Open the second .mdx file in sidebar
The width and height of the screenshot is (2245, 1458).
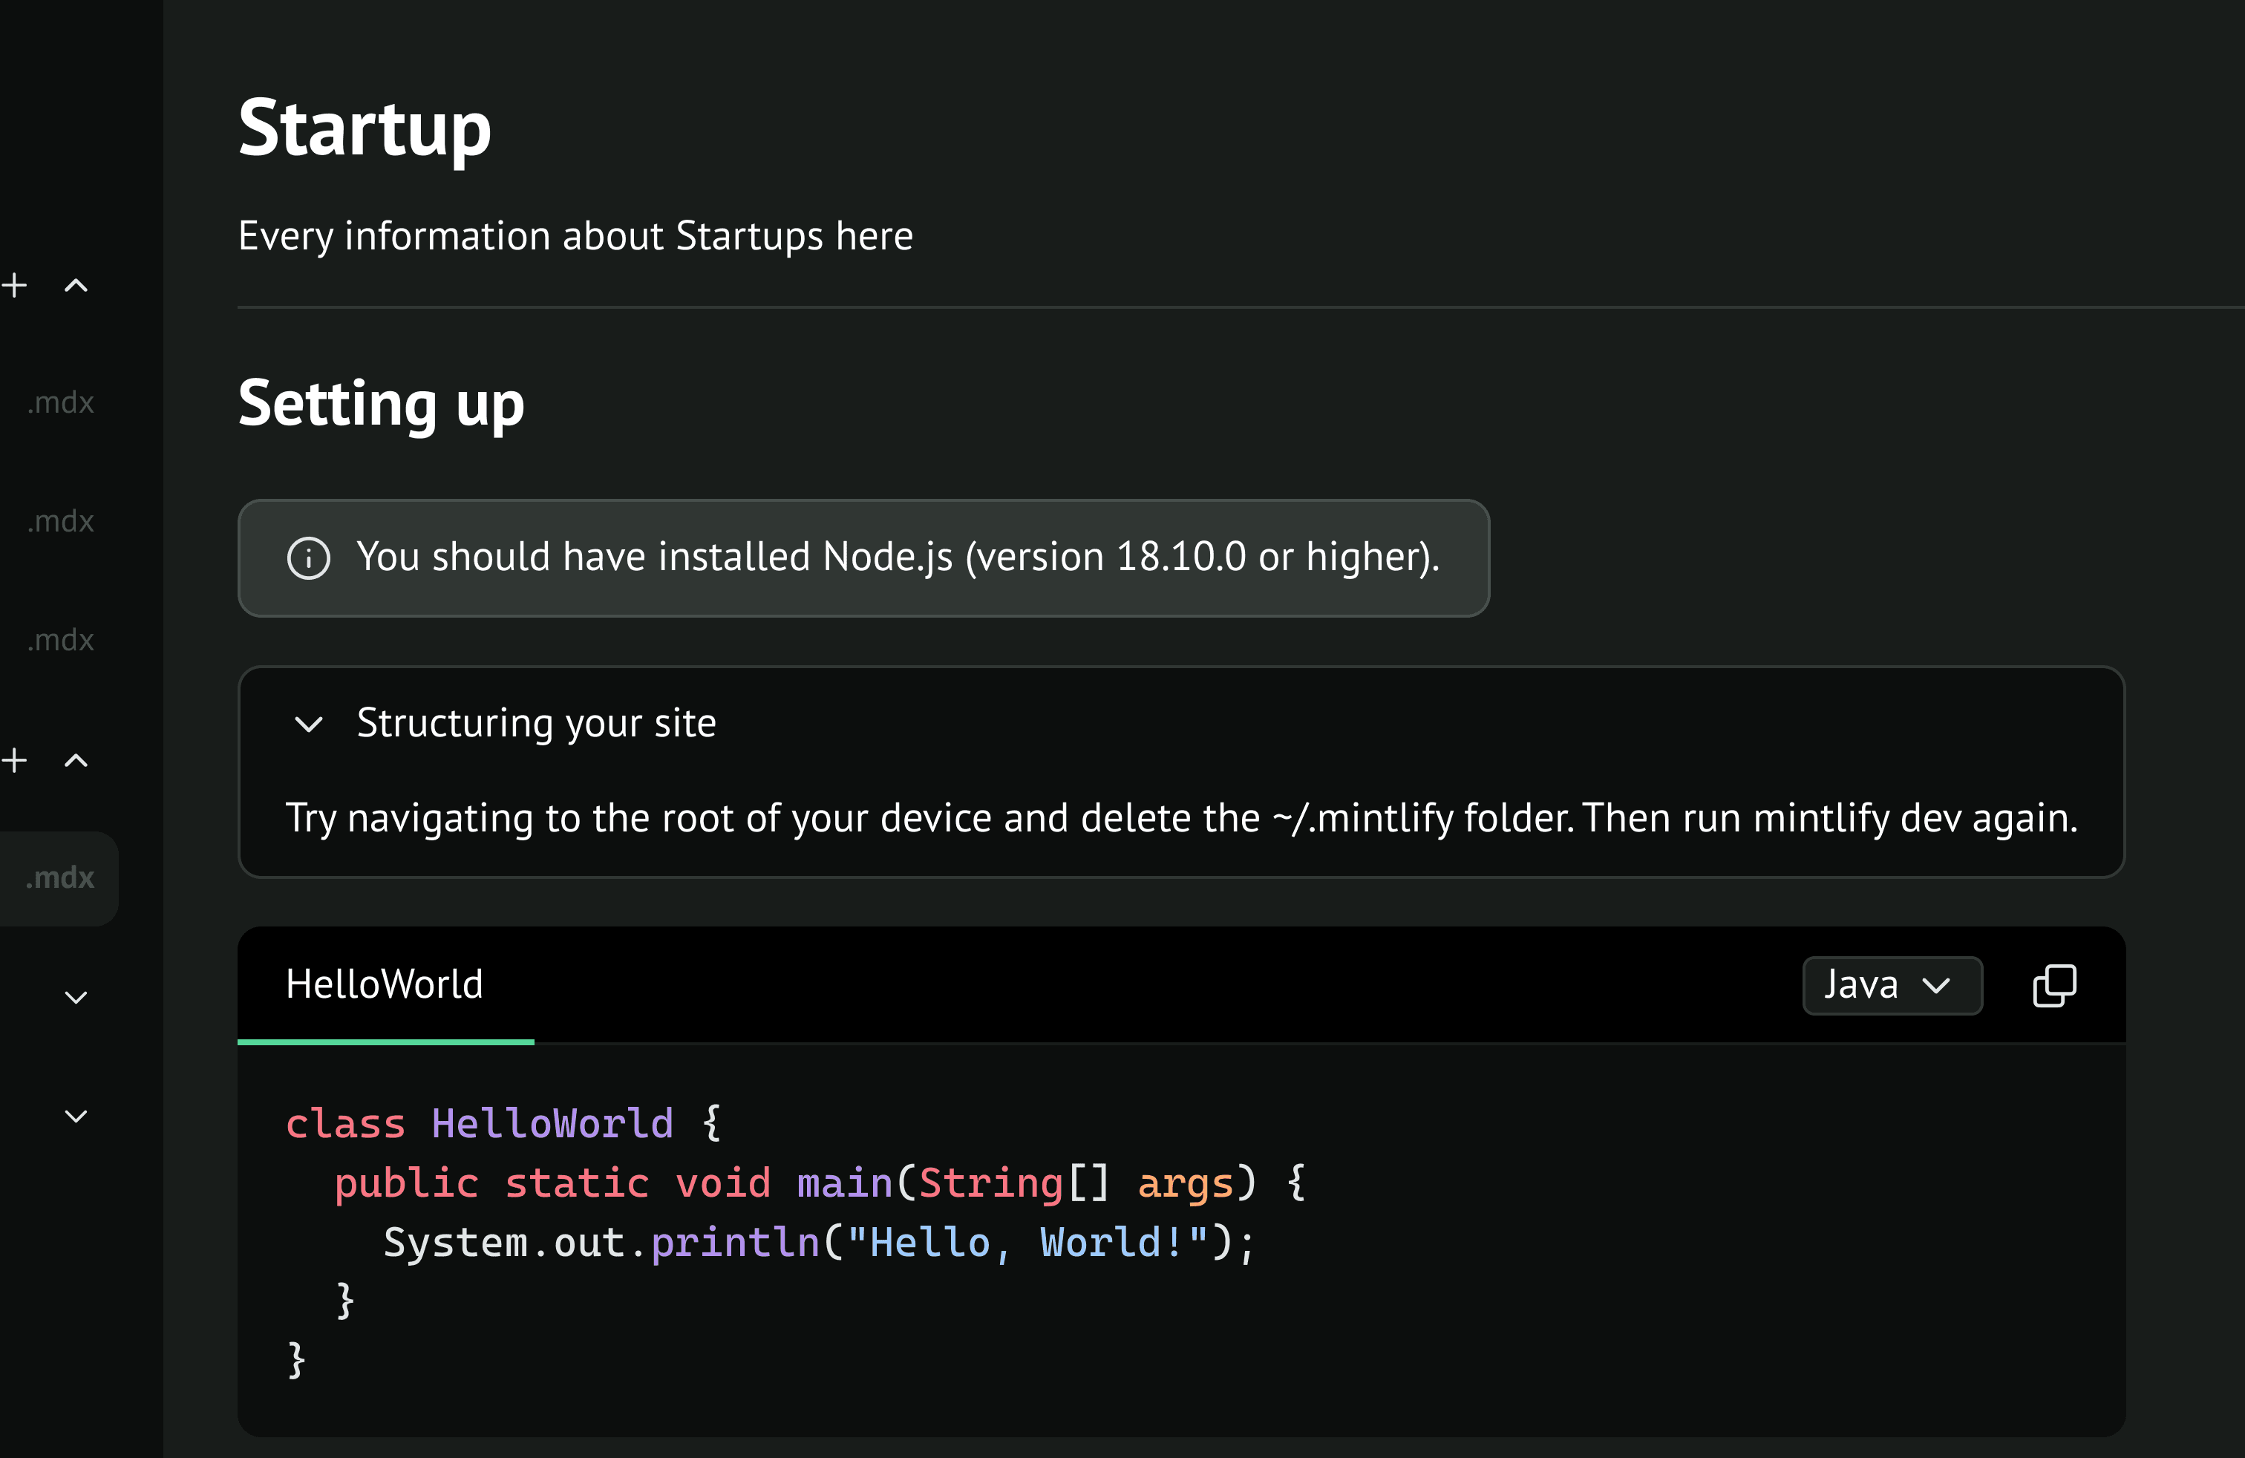click(x=60, y=522)
